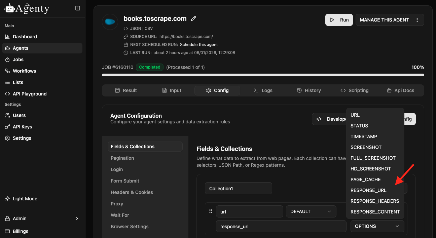Switch to the Logs tab
Screen dimensions: 436x238
[x=263, y=90]
